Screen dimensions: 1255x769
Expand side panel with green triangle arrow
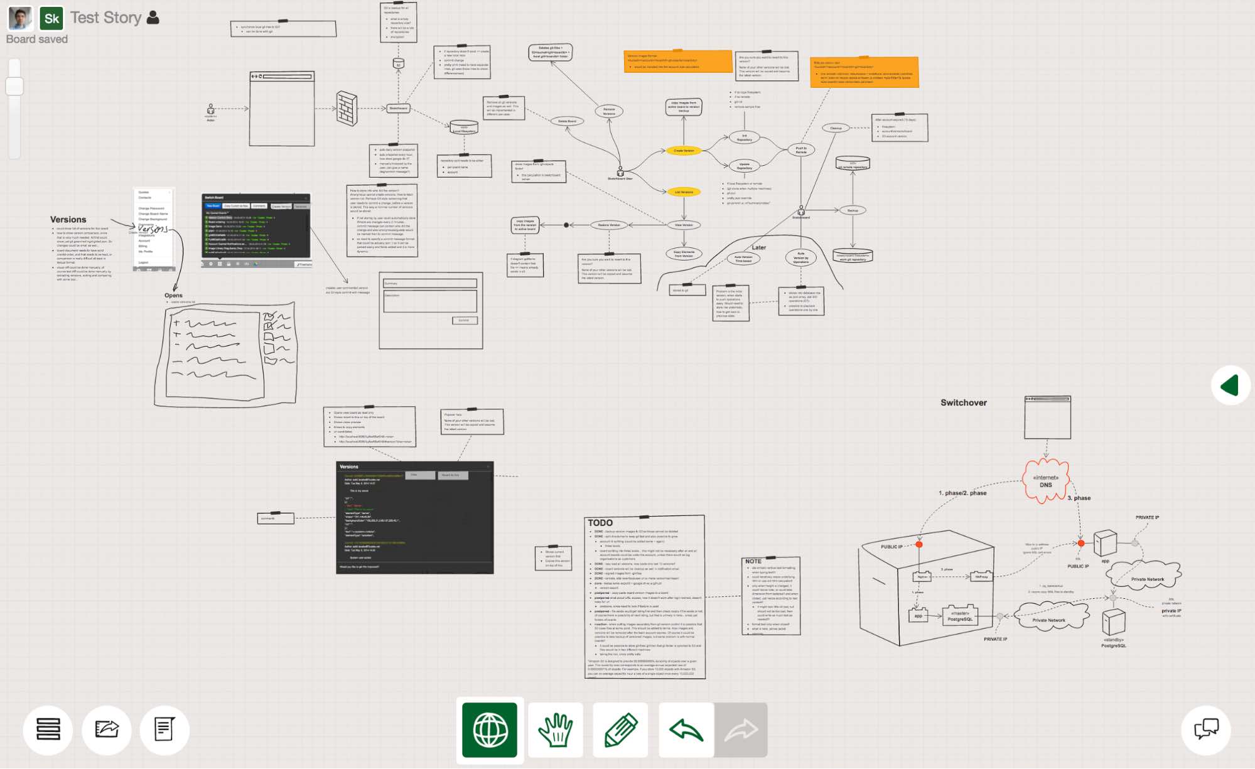(x=1231, y=385)
